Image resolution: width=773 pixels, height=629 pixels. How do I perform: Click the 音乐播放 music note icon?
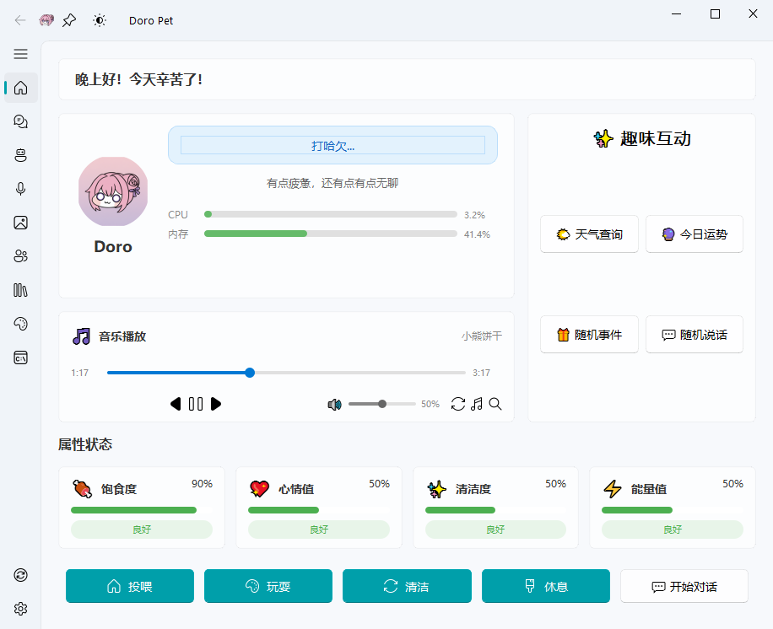point(81,336)
